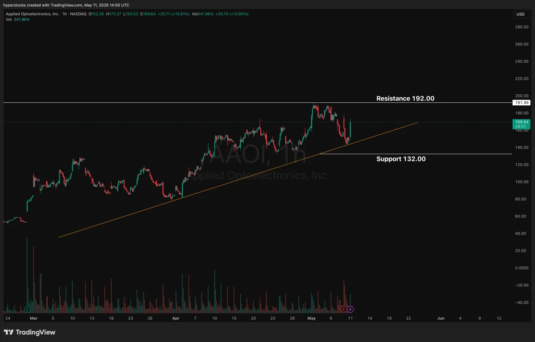
Task: Click the 40.00 price scale value
Action: 521,233
